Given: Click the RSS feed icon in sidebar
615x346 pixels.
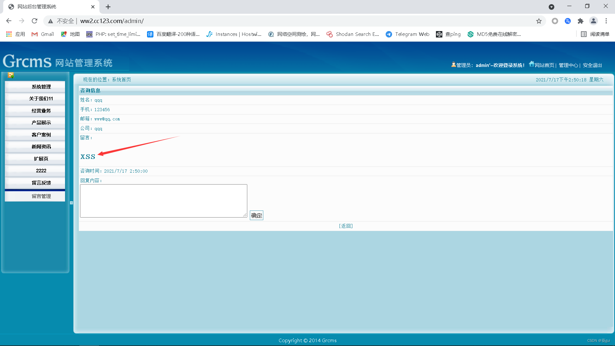Looking at the screenshot, I should click(11, 75).
